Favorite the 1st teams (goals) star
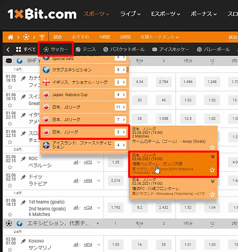This screenshot has height=252, width=238. point(10,214)
